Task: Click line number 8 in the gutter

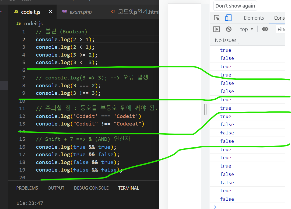Action: coord(24,86)
